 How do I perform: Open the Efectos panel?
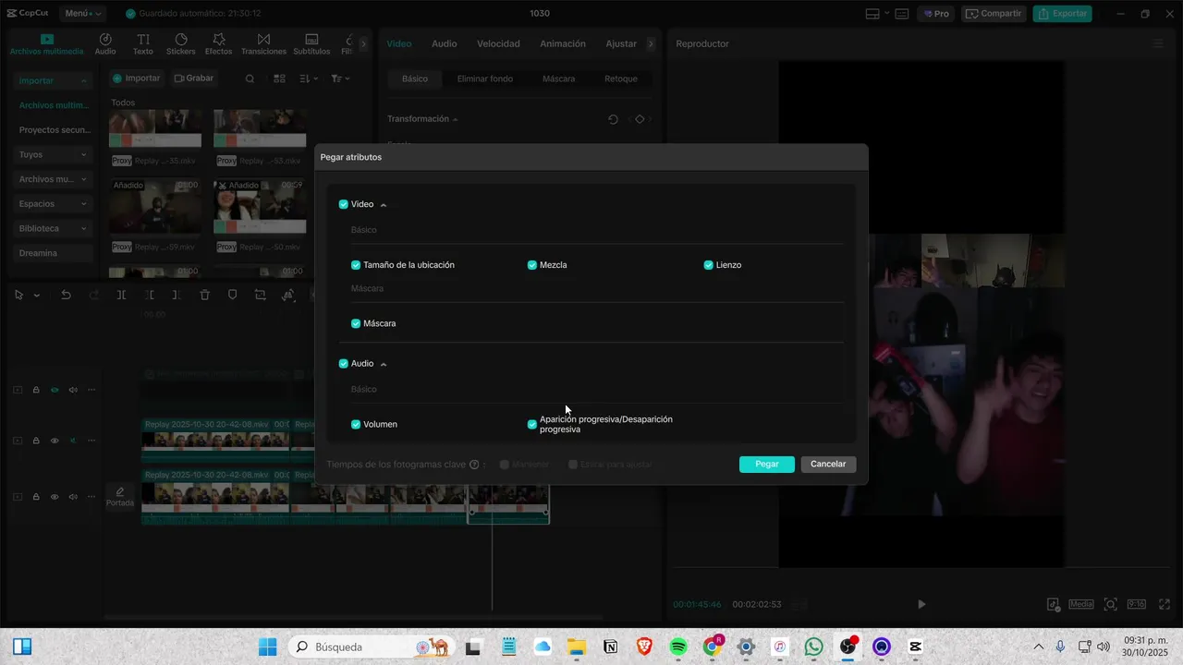219,44
